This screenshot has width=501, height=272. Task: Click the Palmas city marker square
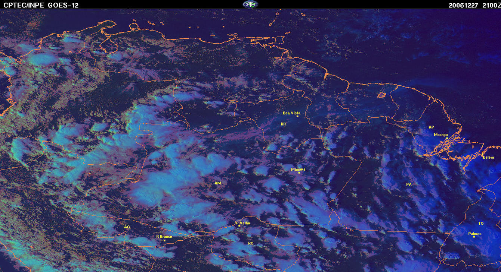pos(474,237)
